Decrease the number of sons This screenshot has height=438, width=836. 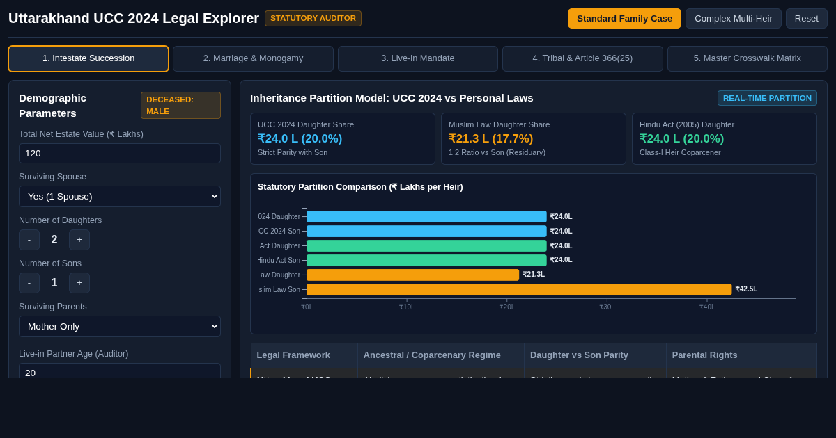coord(29,283)
